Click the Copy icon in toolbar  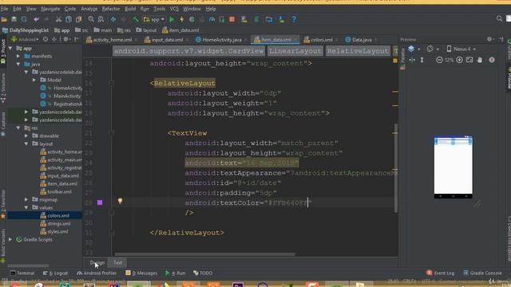coord(69,19)
